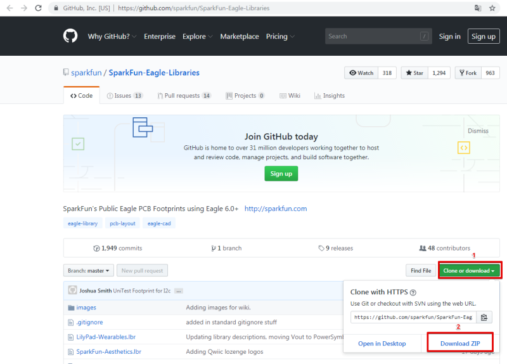Open the sparkfun.com link
This screenshot has width=507, height=364.
coord(276,209)
